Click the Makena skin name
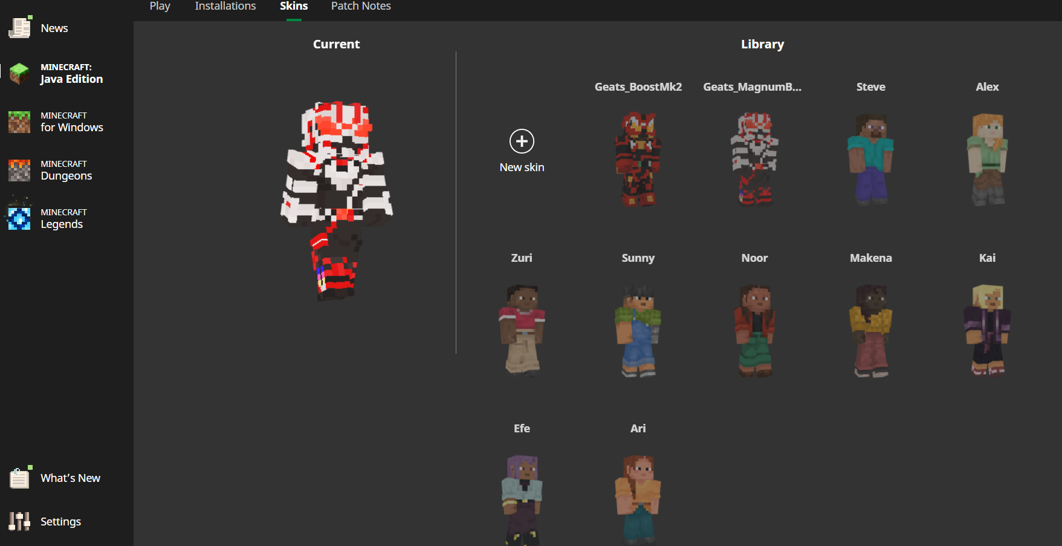The height and width of the screenshot is (546, 1062). click(871, 258)
